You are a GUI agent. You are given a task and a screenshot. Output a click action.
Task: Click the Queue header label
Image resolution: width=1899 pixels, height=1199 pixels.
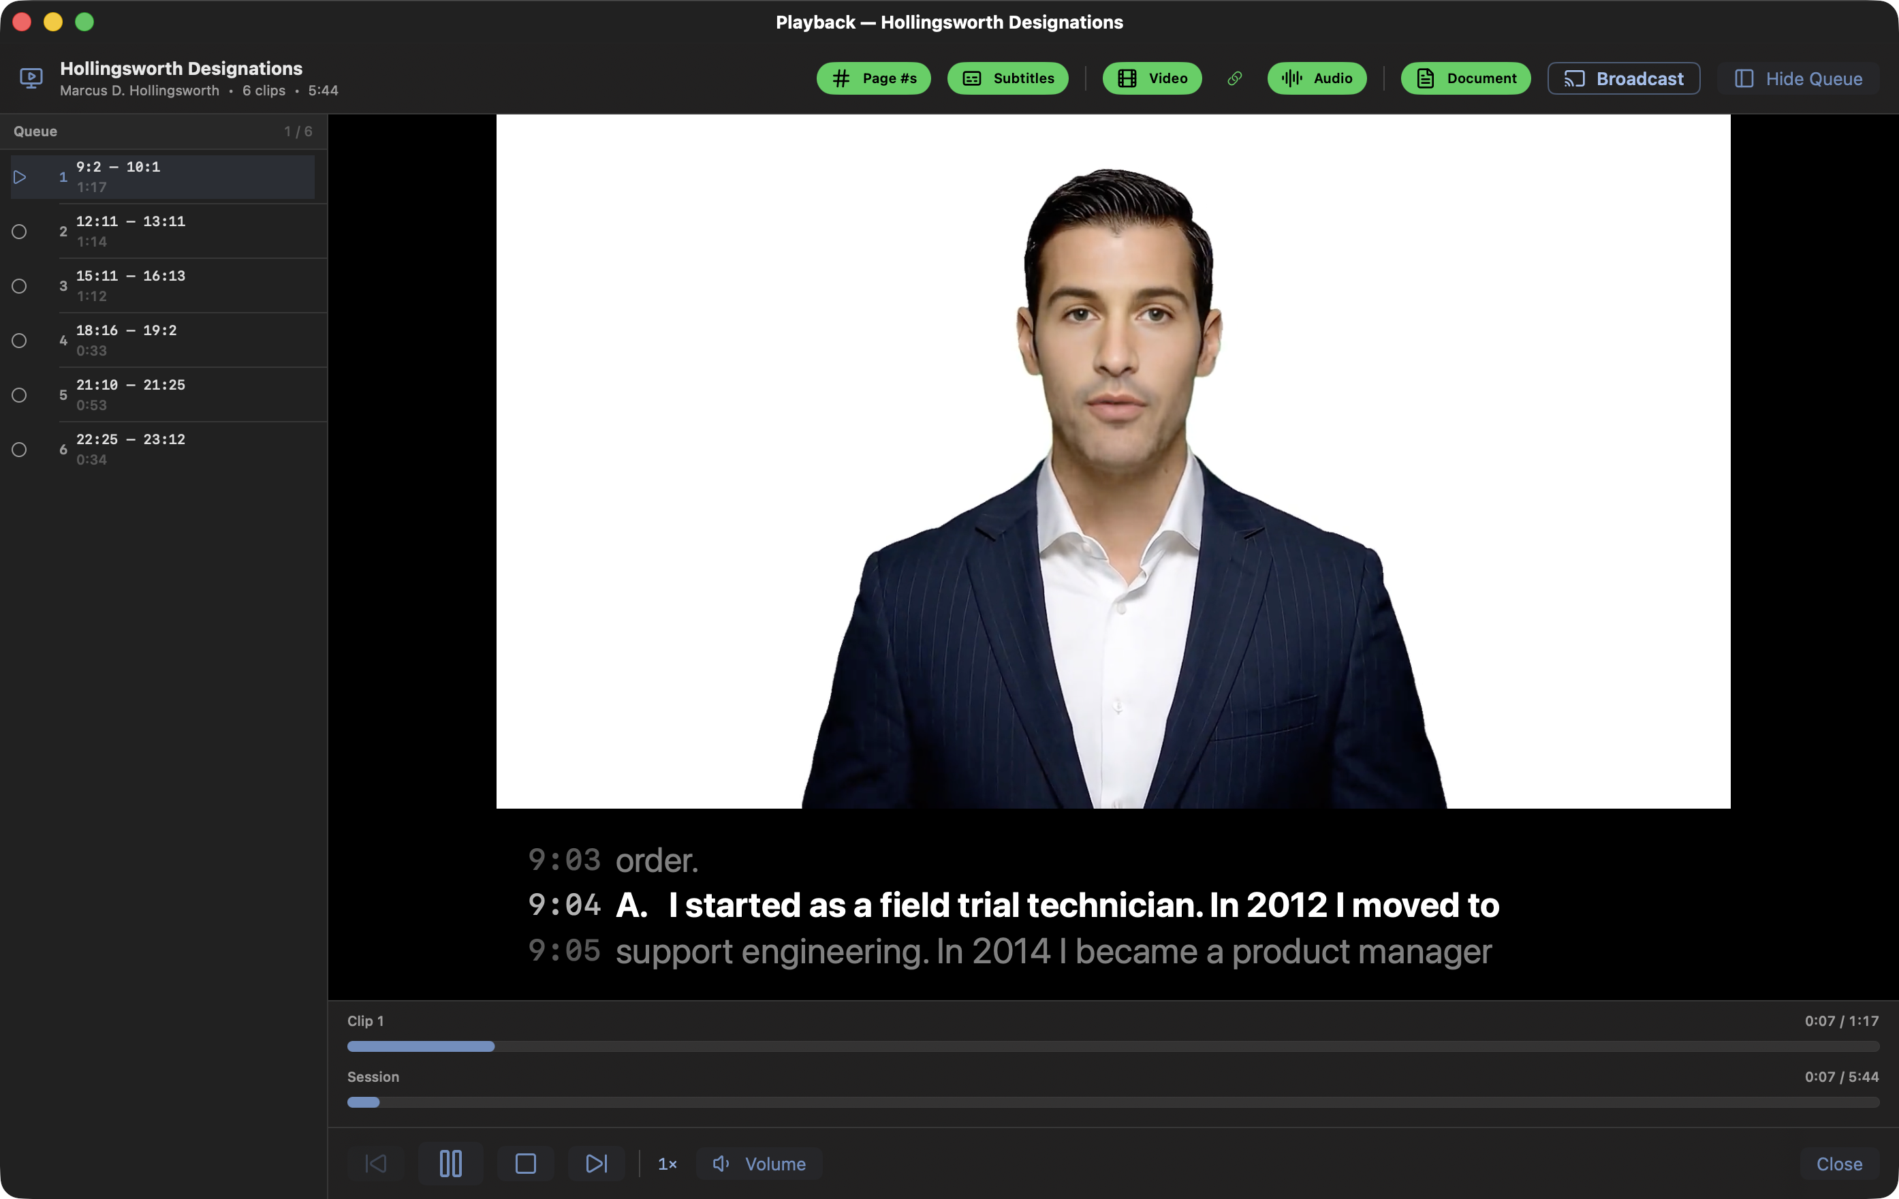(x=35, y=131)
